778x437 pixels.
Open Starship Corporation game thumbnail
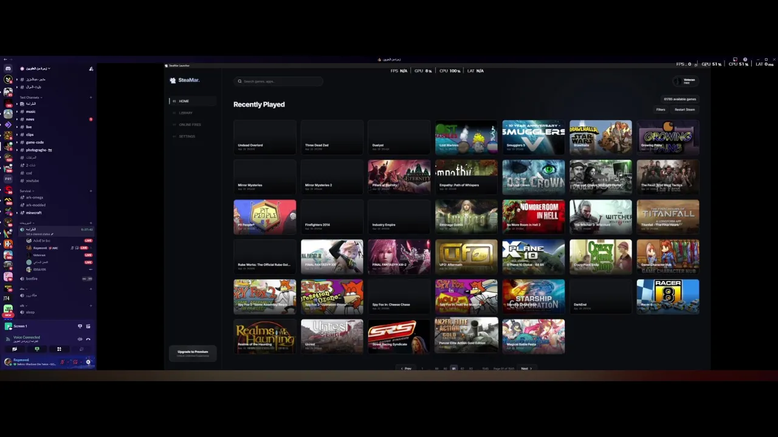tap(533, 296)
